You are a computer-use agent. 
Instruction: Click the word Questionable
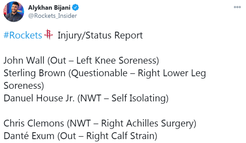pos(99,73)
